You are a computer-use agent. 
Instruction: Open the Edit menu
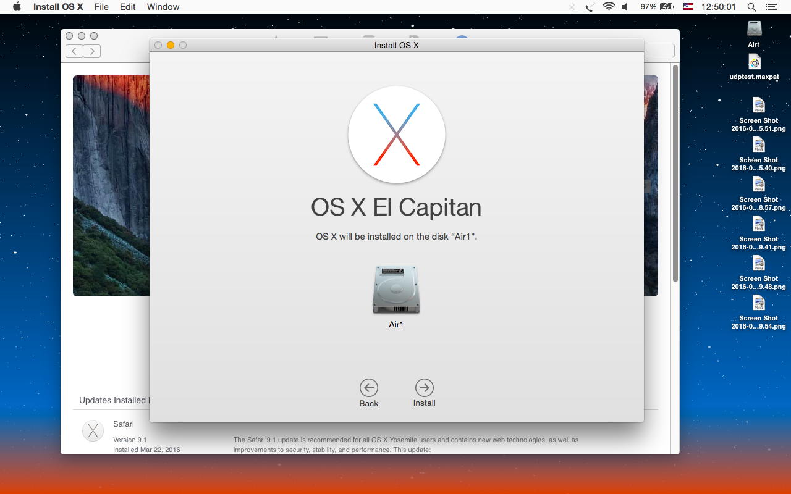(128, 7)
